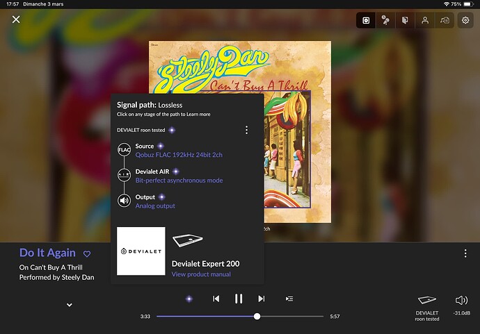Favorite the track with heart icon
Viewport: 480px width, 334px height.
tap(87, 253)
